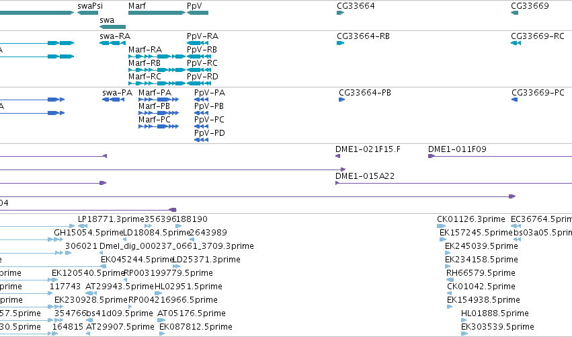Click the Marf gene arrow glyph
The image size is (572, 337).
pos(157,13)
